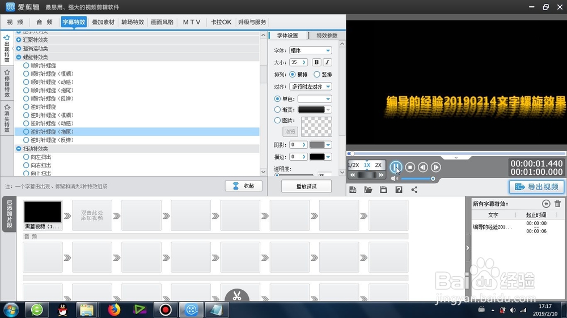
Task: Click the fast-forward speed arrow icon
Action: (381, 175)
